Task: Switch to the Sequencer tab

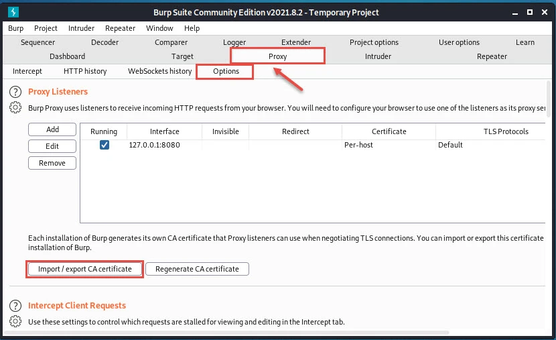Action: pyautogui.click(x=38, y=42)
